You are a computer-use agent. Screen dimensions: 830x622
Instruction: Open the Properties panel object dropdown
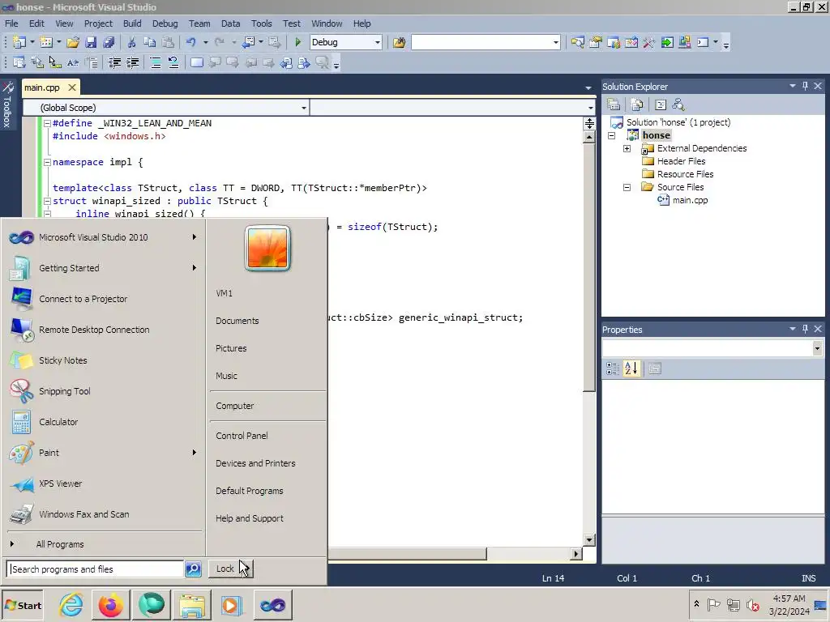coord(817,348)
